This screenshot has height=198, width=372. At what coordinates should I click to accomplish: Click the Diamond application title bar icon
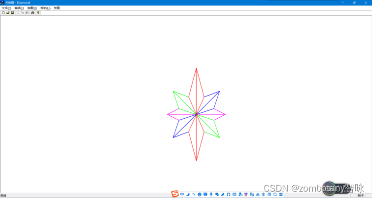pos(2,2)
